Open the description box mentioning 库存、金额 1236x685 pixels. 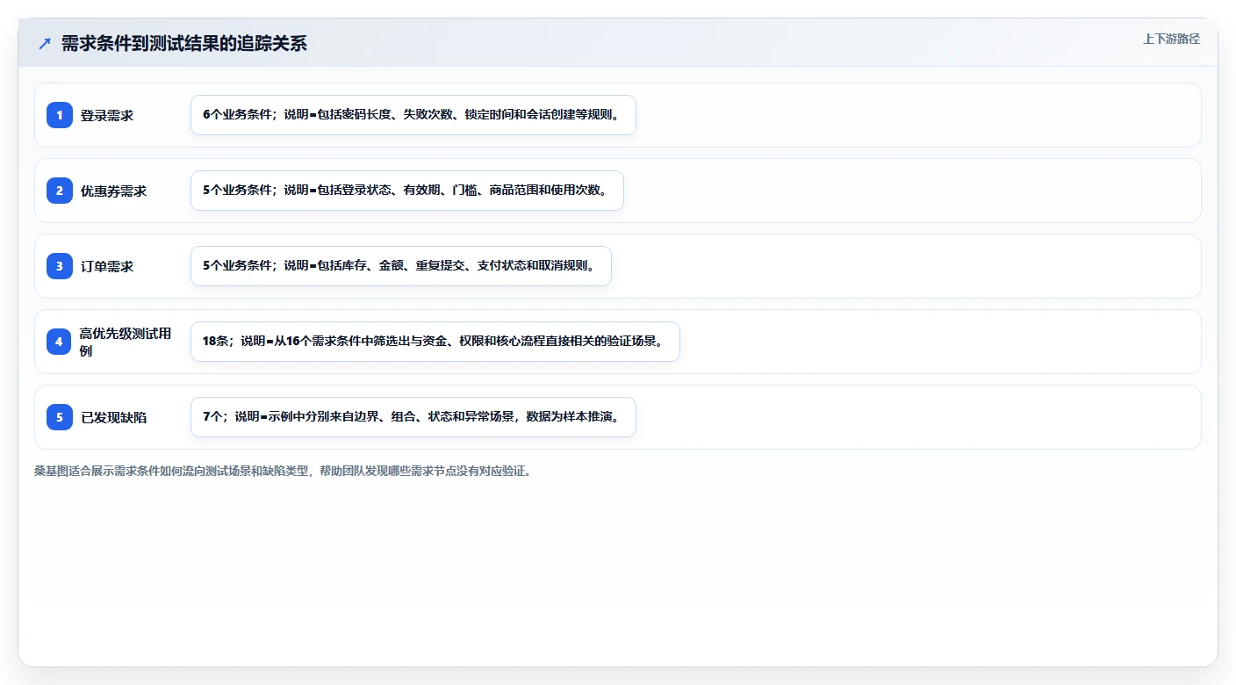pos(401,266)
